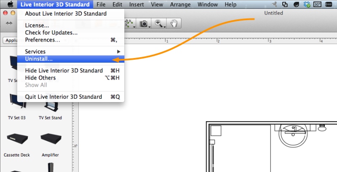Open the Arrange menu
Screen dimensions: 337x172
(x=181, y=4)
